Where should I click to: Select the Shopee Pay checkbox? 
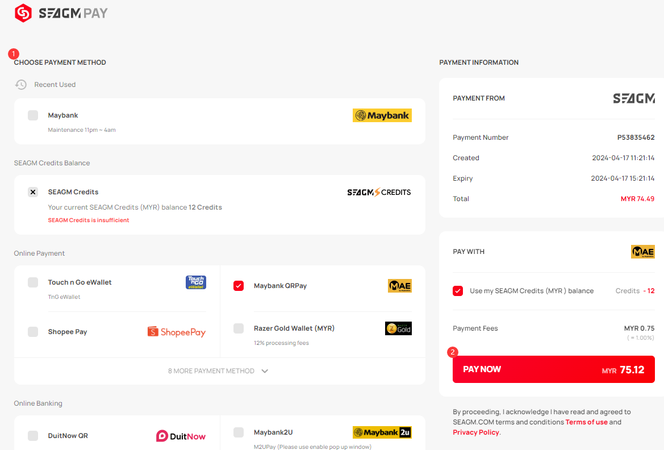[33, 332]
